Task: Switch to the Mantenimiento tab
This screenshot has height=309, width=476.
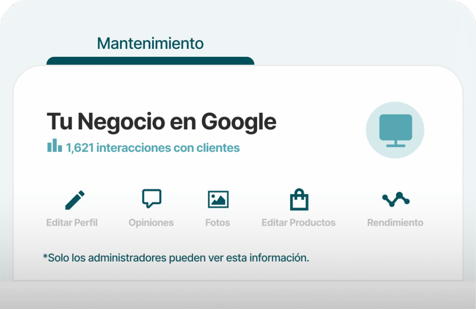Action: [150, 44]
